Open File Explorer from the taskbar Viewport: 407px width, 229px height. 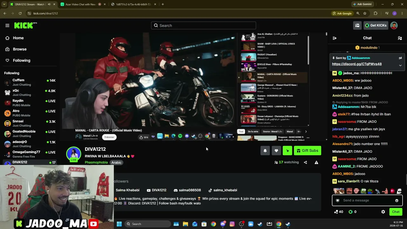click(185, 224)
